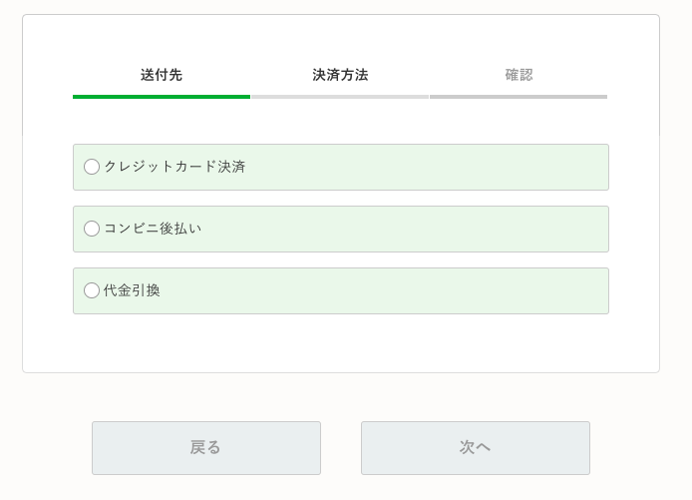Click the green progress bar under 送付先
Screen dimensions: 692x500
tap(162, 97)
